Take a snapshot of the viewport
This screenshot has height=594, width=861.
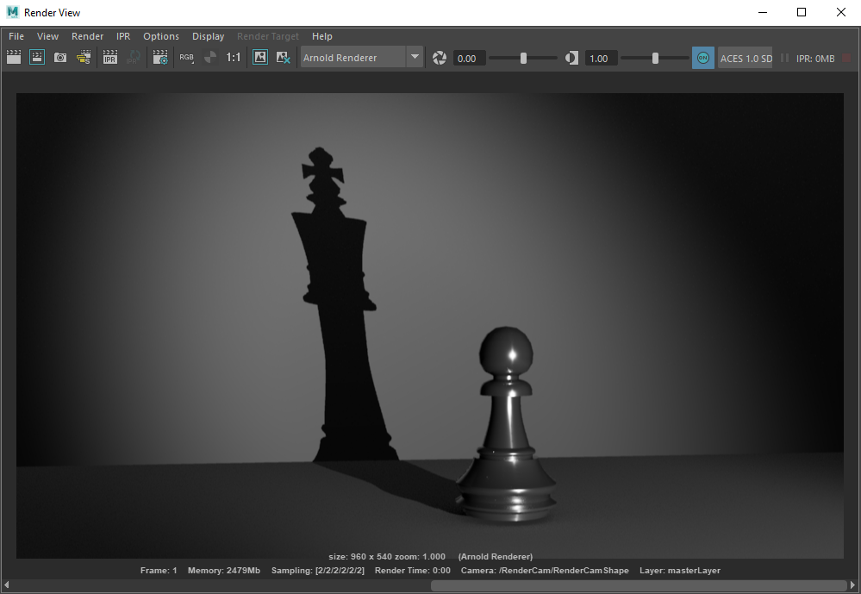[x=59, y=58]
